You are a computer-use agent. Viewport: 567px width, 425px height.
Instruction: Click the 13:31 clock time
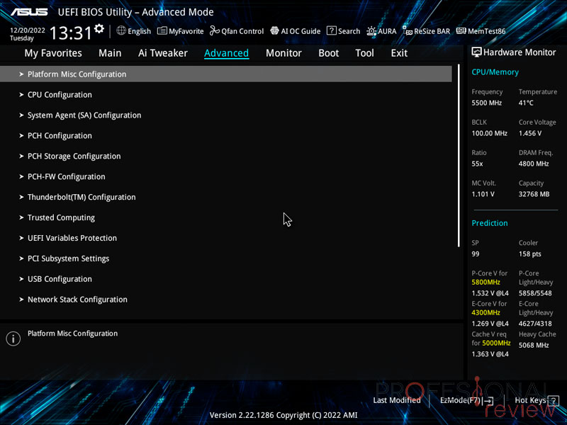(x=71, y=33)
